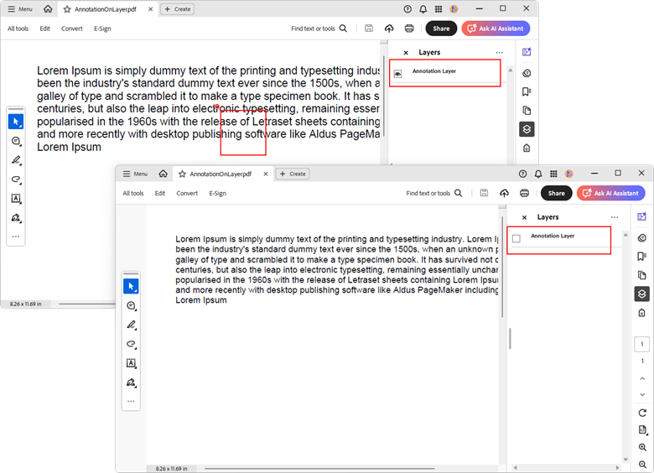The height and width of the screenshot is (473, 654).
Task: Open the E-Sign menu in the back window
Action: (x=102, y=29)
